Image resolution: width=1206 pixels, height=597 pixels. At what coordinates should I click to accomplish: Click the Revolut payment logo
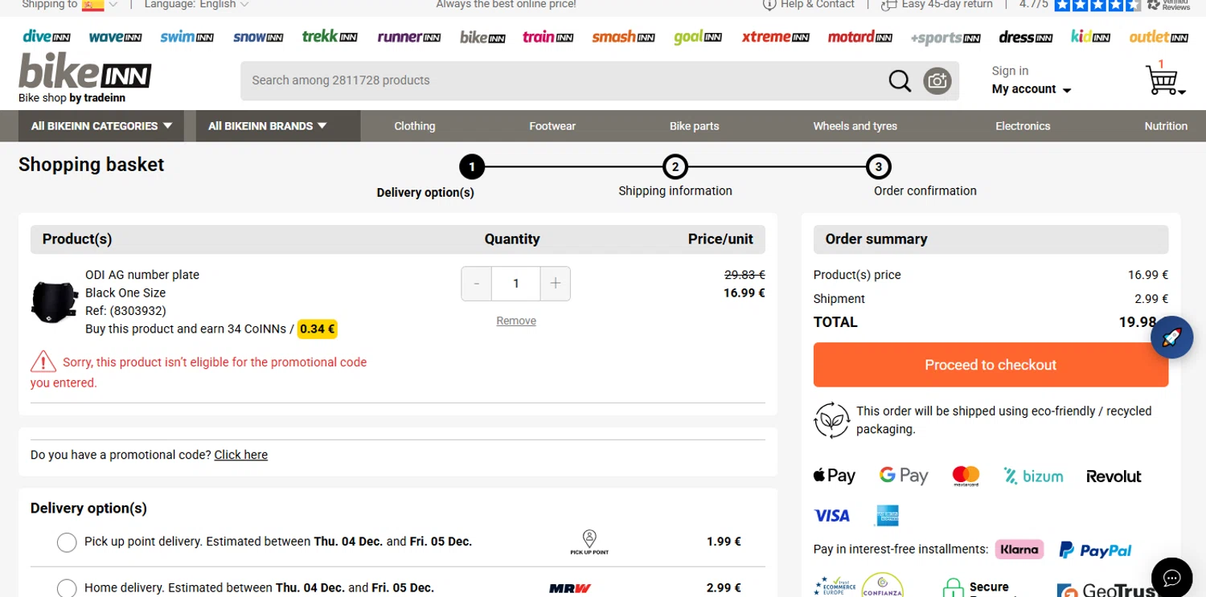coord(1114,476)
